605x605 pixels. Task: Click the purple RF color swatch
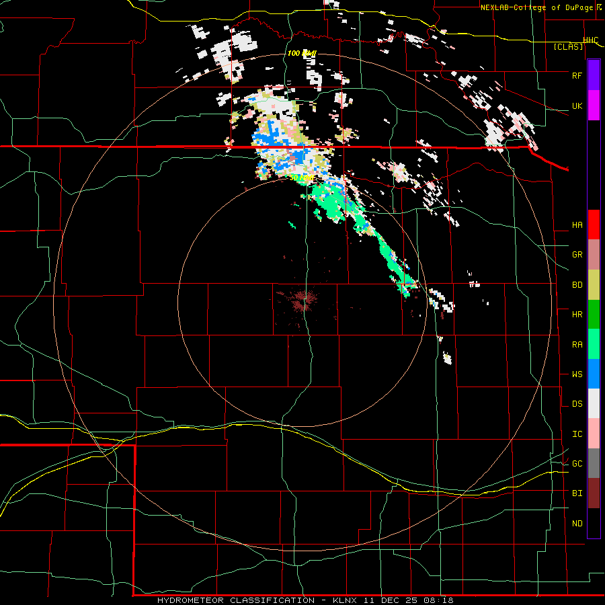[x=594, y=75]
